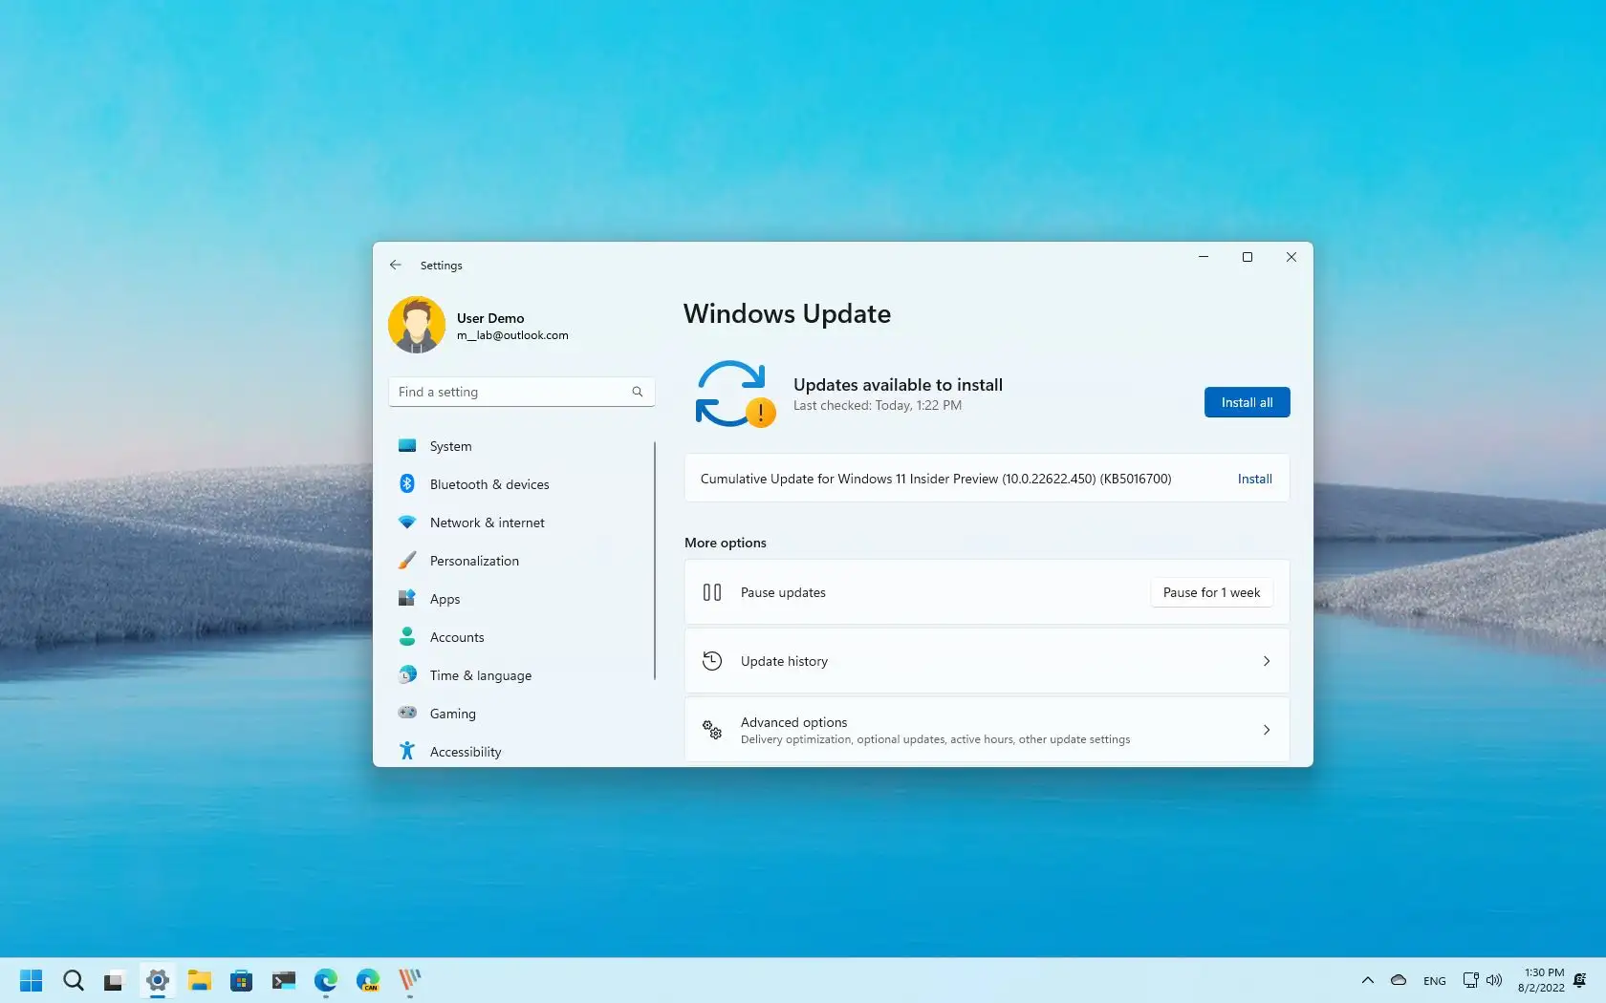1606x1003 pixels.
Task: Open taskbar Search
Action: click(74, 980)
